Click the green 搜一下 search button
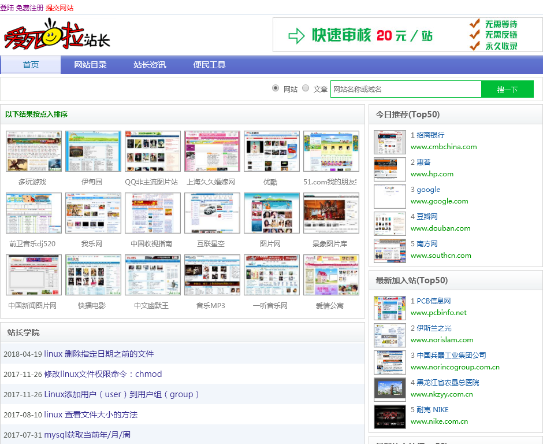543x444 pixels. click(507, 90)
